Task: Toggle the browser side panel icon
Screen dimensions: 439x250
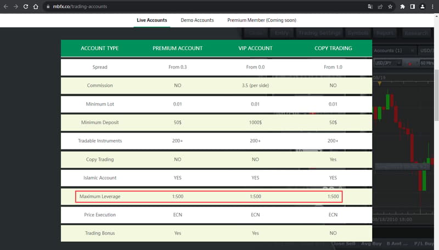Action: pyautogui.click(x=413, y=7)
